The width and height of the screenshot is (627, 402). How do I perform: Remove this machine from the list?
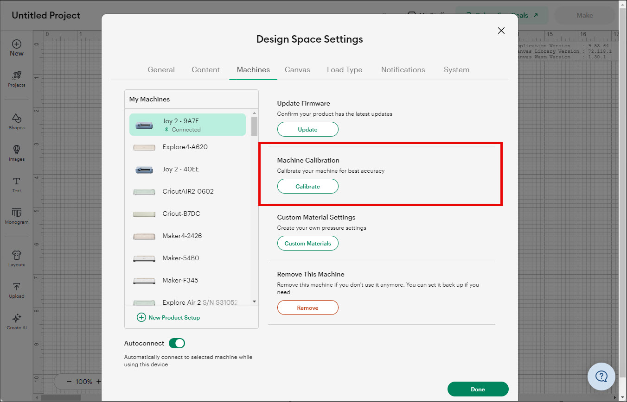click(x=307, y=307)
